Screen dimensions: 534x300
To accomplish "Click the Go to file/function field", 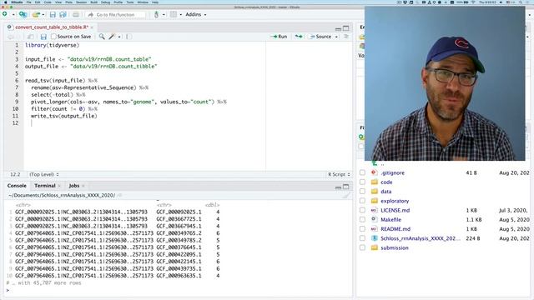I will (115, 15).
